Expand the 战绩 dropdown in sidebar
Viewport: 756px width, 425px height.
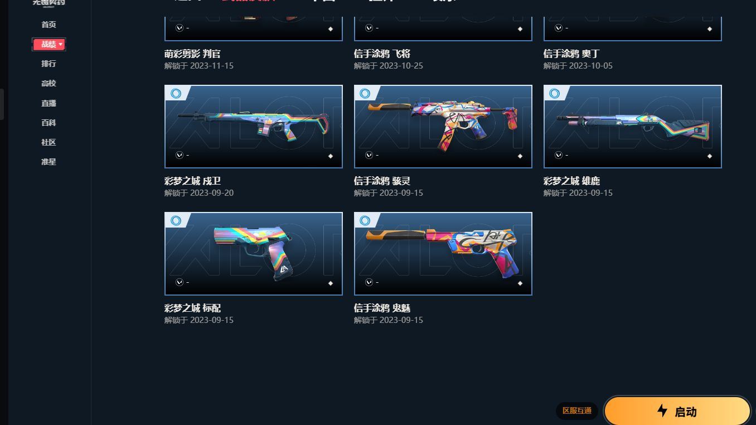[x=49, y=45]
